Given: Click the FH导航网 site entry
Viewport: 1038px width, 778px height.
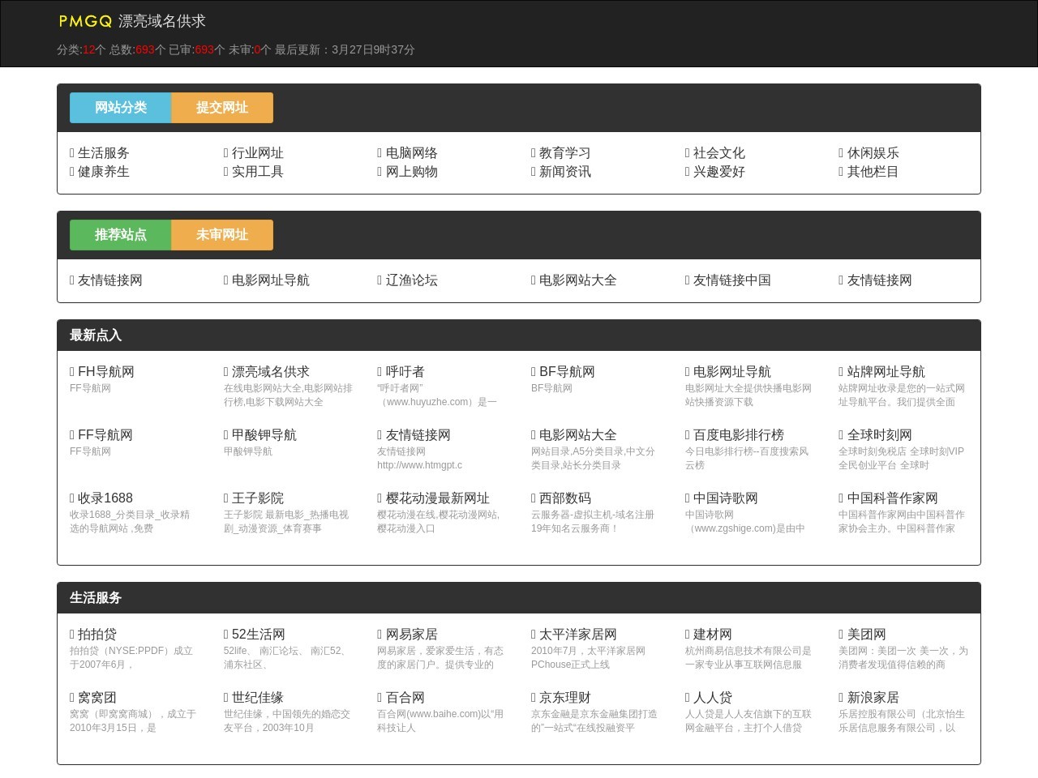Looking at the screenshot, I should pyautogui.click(x=105, y=372).
